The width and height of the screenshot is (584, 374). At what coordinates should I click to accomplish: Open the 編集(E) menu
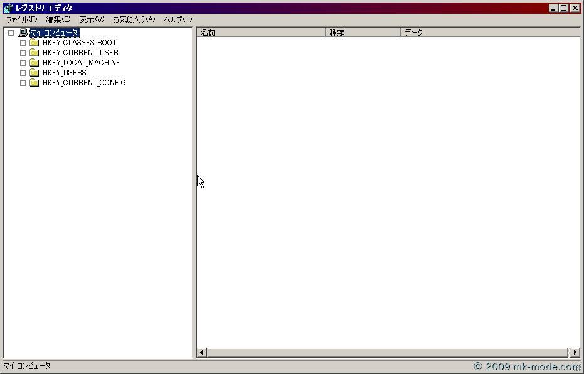(x=58, y=19)
